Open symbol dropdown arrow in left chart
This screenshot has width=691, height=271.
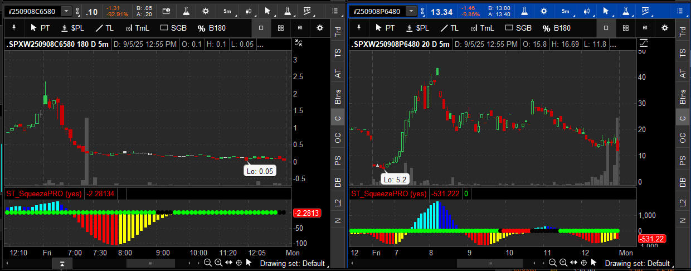tap(66, 11)
